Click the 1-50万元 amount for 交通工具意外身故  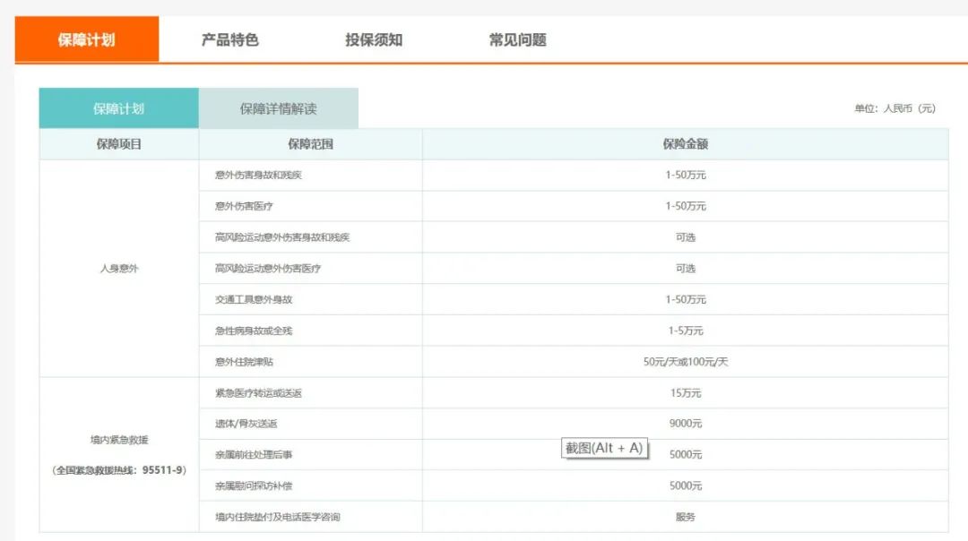point(686,300)
